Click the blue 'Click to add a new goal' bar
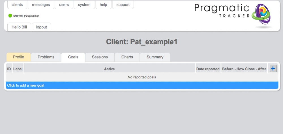The width and height of the screenshot is (283, 134). [x=142, y=85]
